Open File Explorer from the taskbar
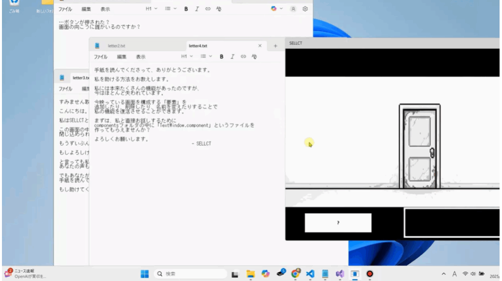This screenshot has width=502, height=281. 250,274
